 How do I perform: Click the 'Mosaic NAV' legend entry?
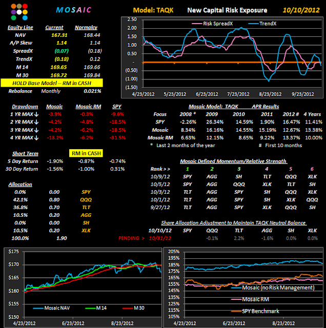click(x=51, y=308)
